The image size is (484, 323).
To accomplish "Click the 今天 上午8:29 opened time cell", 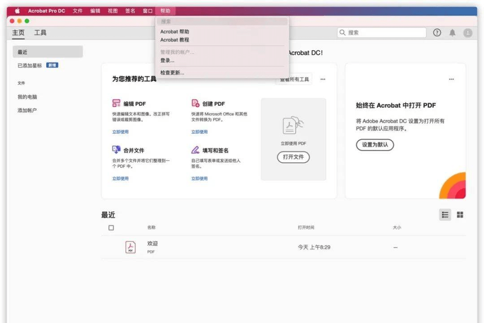I will 314,247.
